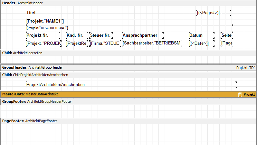Select the [Projekt."NAME1"] field
The width and height of the screenshot is (257, 145).
coord(129,21)
